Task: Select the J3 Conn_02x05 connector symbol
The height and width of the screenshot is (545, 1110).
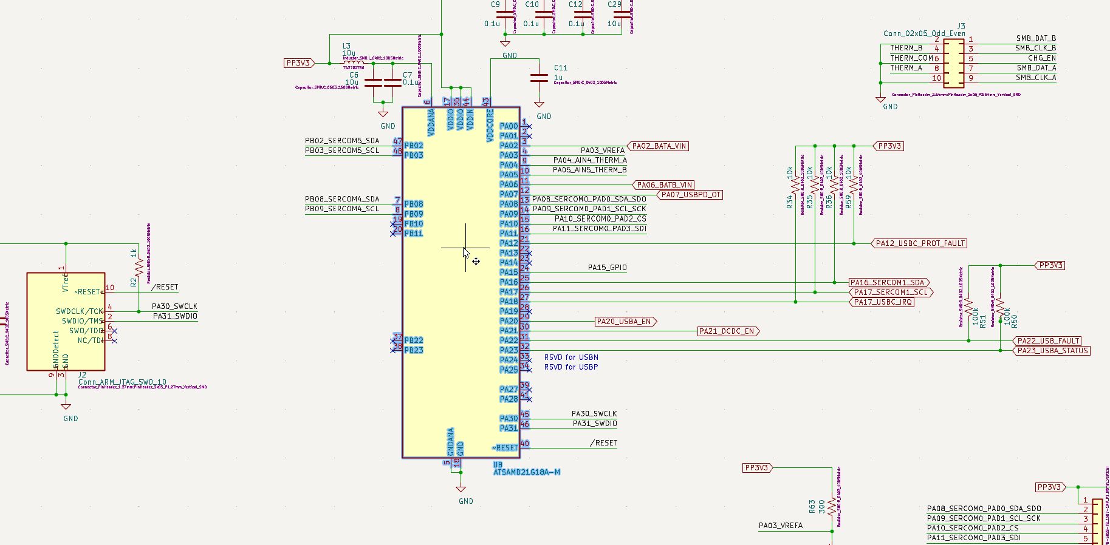Action: tap(953, 63)
